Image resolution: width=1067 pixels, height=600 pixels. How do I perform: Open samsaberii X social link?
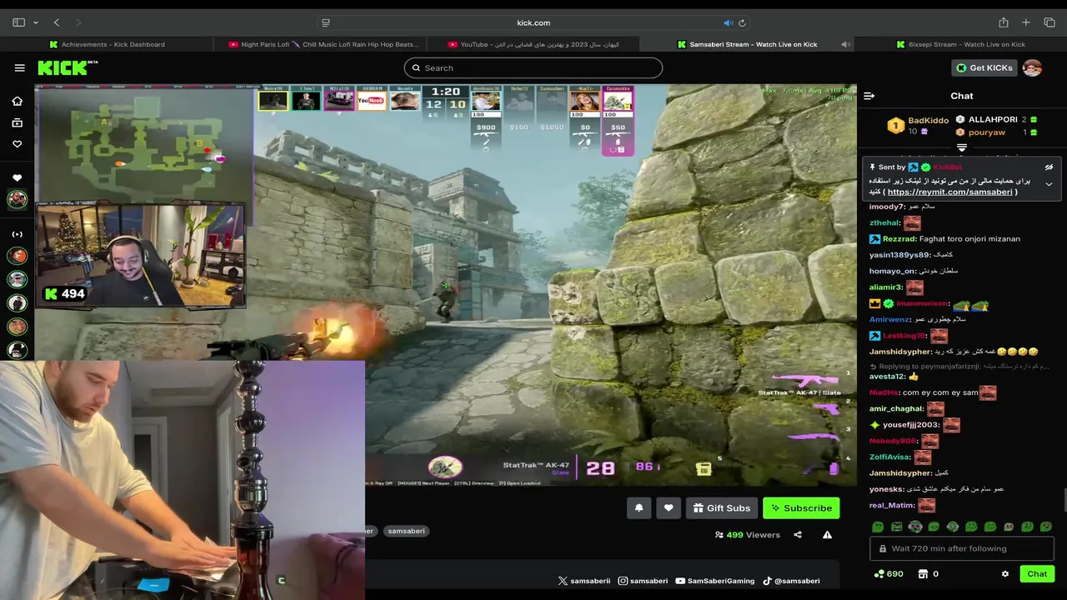tap(584, 581)
